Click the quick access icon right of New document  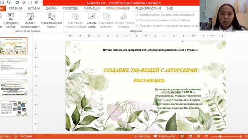click(36, 3)
